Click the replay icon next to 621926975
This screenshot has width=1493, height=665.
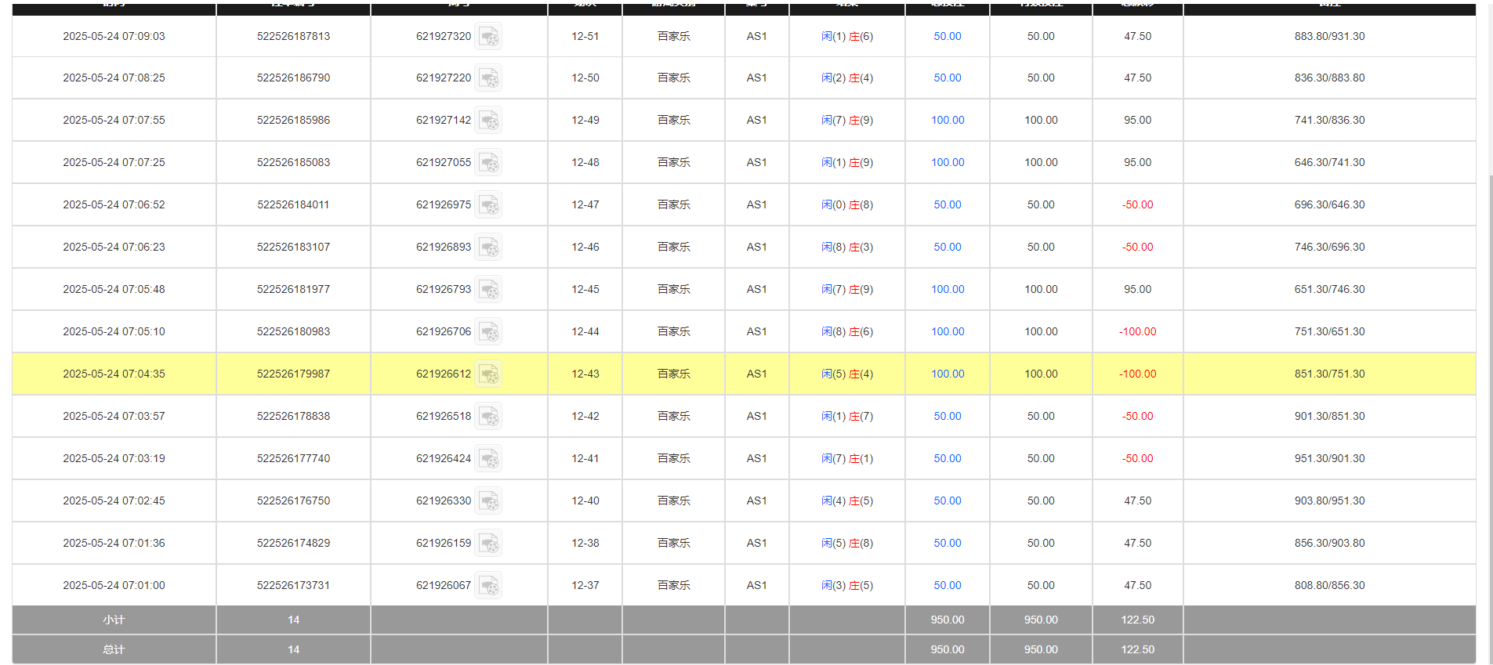point(488,205)
